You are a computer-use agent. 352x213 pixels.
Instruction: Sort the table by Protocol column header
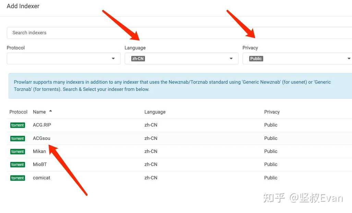click(19, 112)
